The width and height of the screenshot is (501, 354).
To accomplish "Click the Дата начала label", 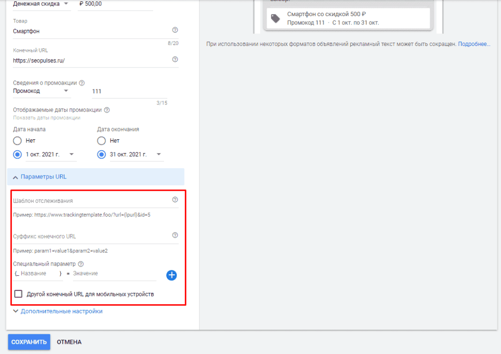I will point(29,129).
